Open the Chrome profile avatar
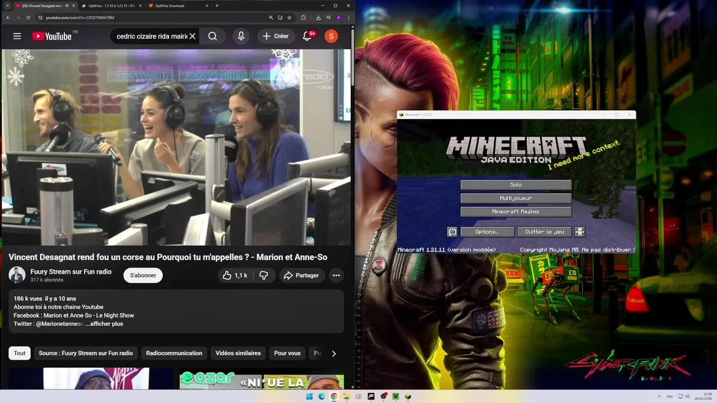Screen dimensions: 717x403 coord(338,17)
